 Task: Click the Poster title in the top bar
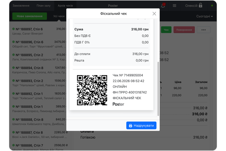click(x=113, y=6)
